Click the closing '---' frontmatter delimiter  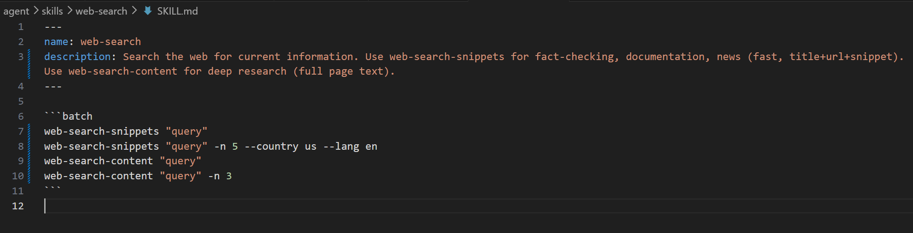[53, 86]
